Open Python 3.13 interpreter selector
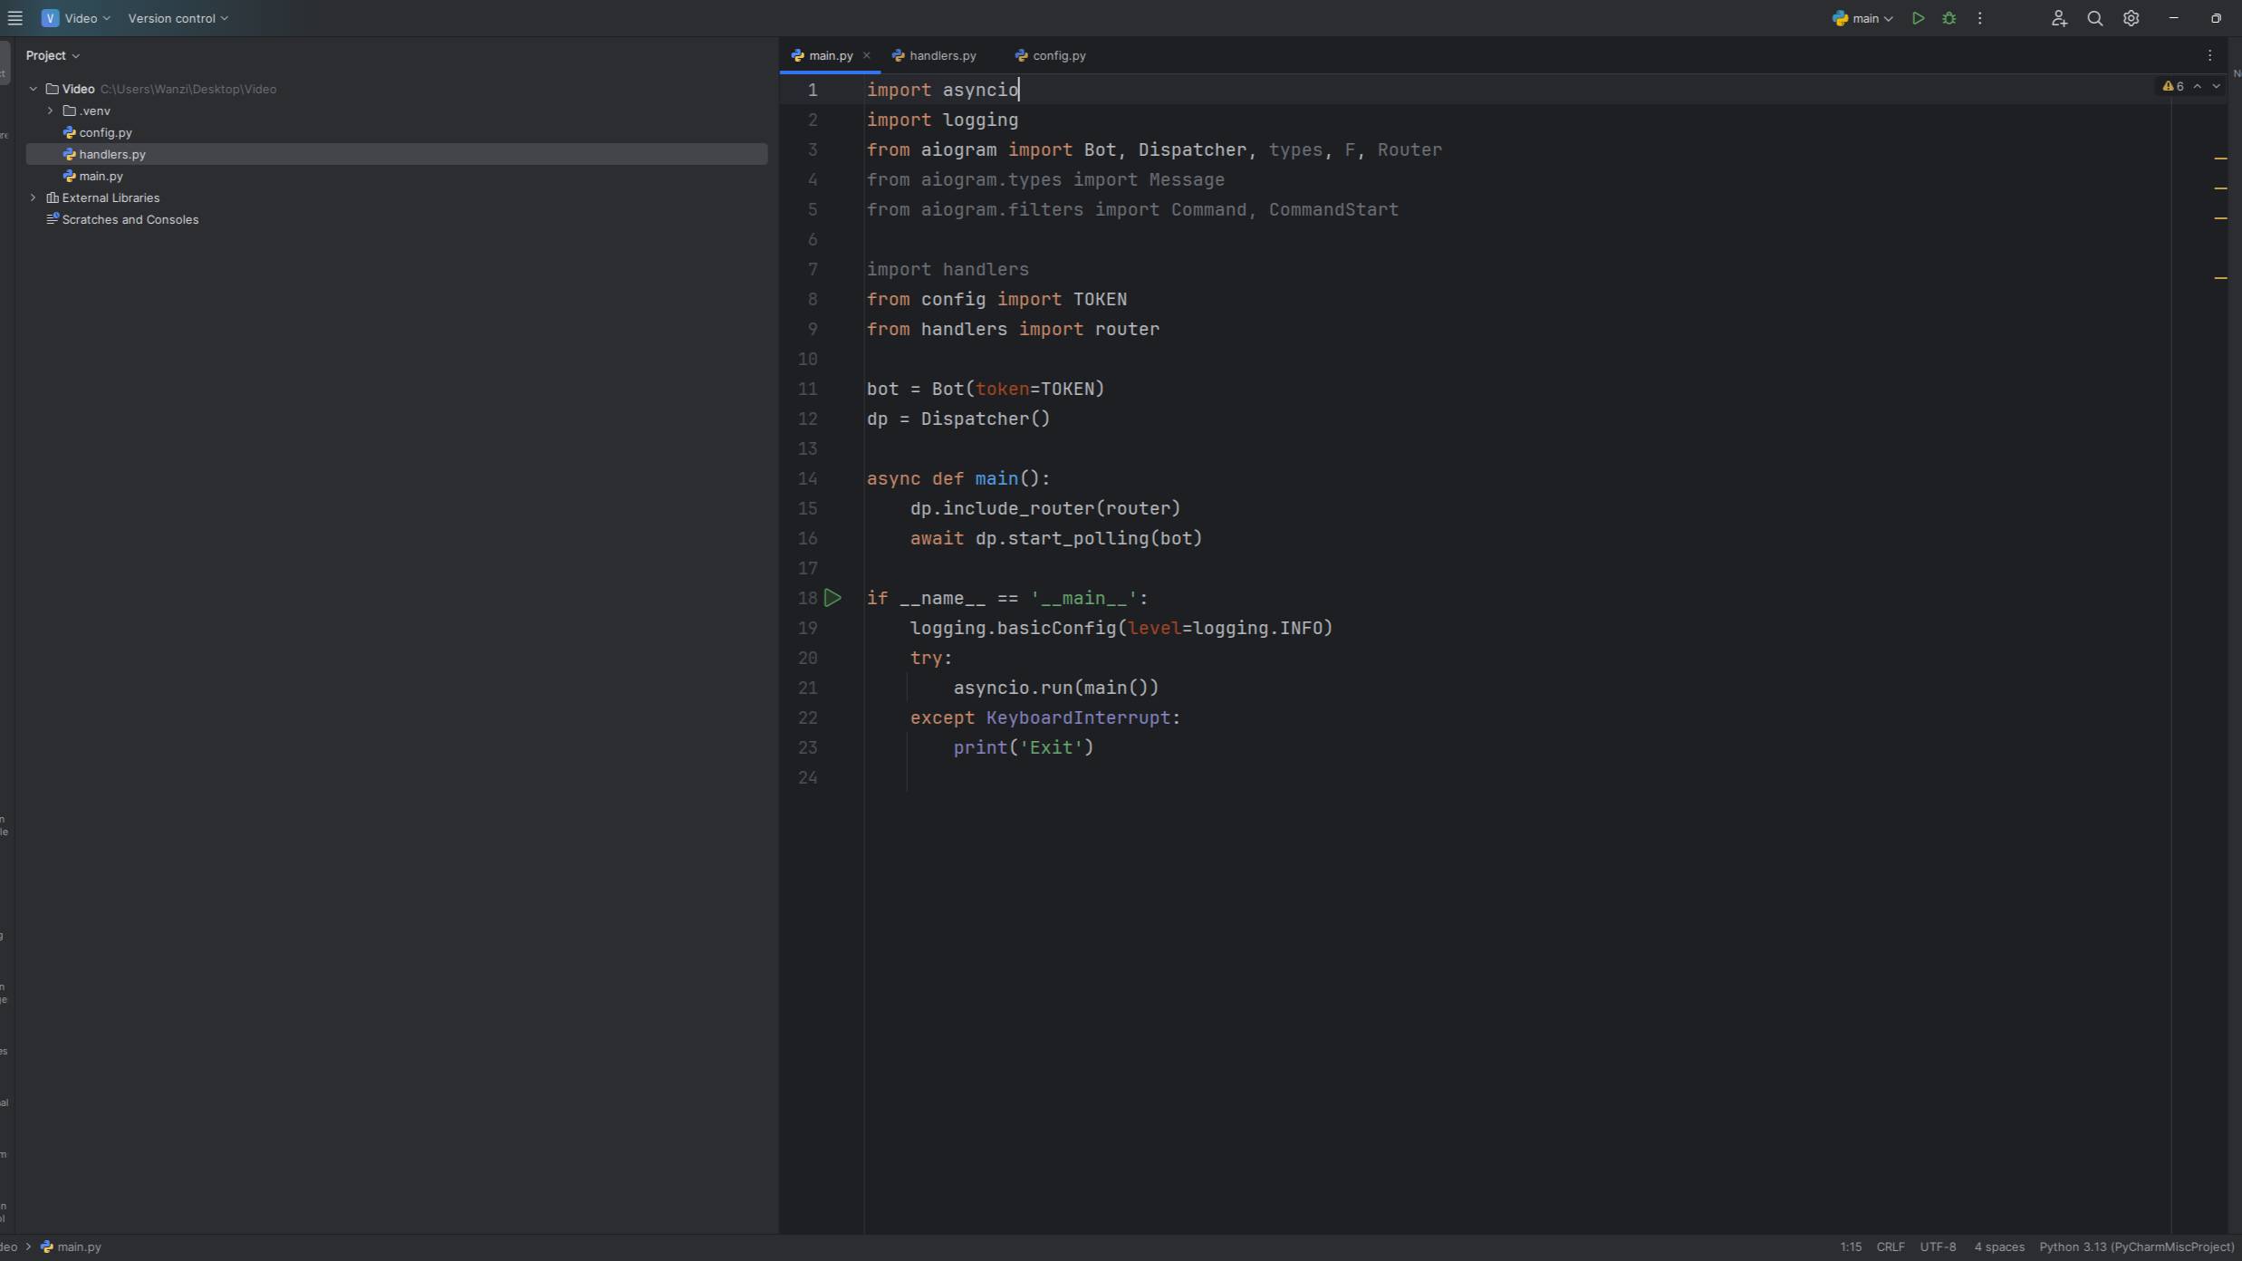Viewport: 2242px width, 1261px height. point(2136,1247)
